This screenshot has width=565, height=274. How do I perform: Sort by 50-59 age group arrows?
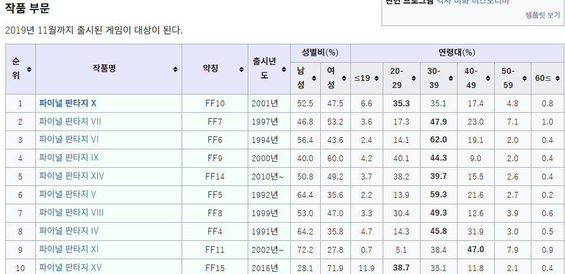[x=525, y=79]
